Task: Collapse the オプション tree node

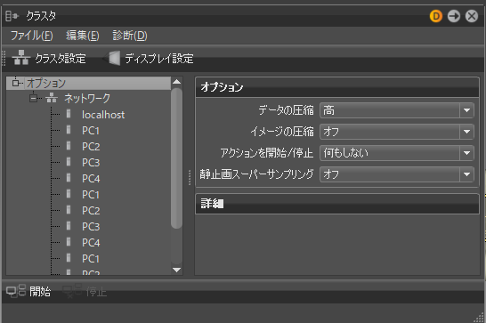Action: coord(15,83)
